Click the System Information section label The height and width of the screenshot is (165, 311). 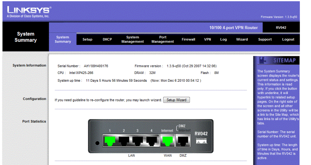point(29,65)
